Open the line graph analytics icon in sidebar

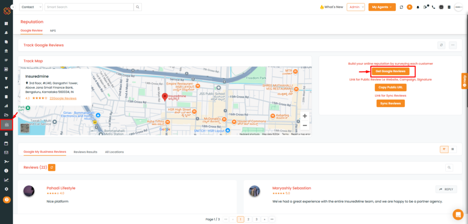6,180
